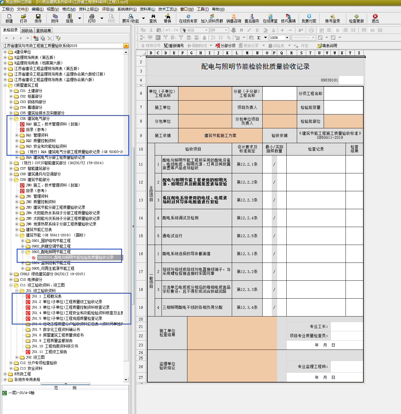Select JG1.11 工程竣工报告 tree item
The height and width of the screenshot is (414, 401).
coord(49,352)
